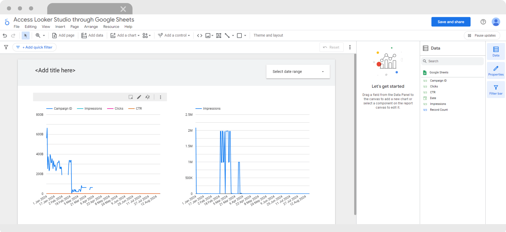Click the canvas vertical scrollbar
The height and width of the screenshot is (232, 506).
(x=355, y=134)
